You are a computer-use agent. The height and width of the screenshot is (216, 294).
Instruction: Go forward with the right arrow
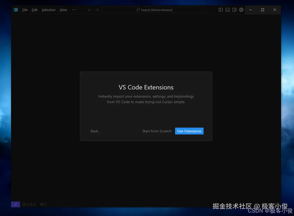(97, 10)
